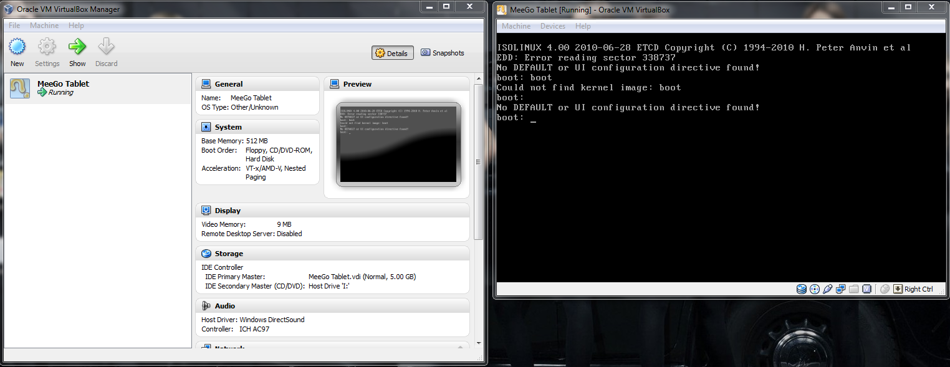Click the System section chip icon
950x367 pixels.
point(206,127)
